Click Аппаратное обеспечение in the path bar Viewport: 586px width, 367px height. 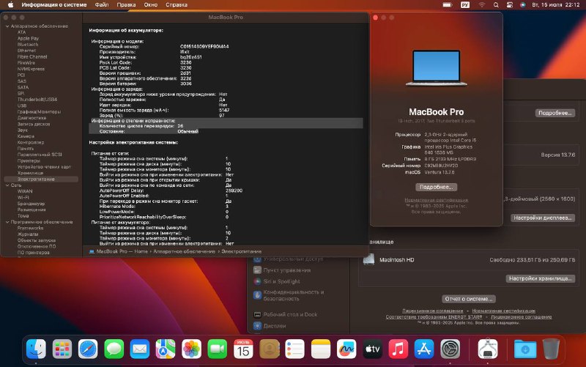184,251
